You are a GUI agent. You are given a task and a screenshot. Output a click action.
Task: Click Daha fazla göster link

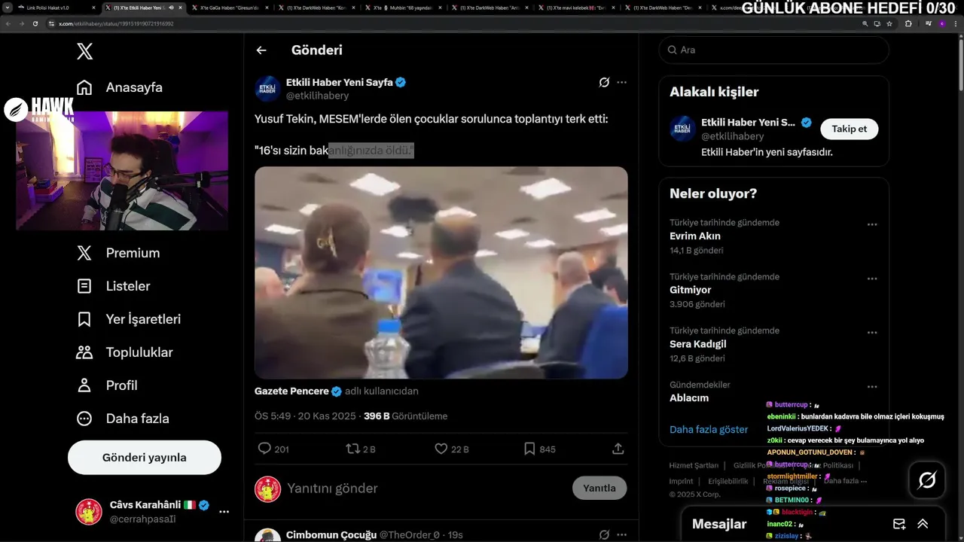[x=709, y=429]
